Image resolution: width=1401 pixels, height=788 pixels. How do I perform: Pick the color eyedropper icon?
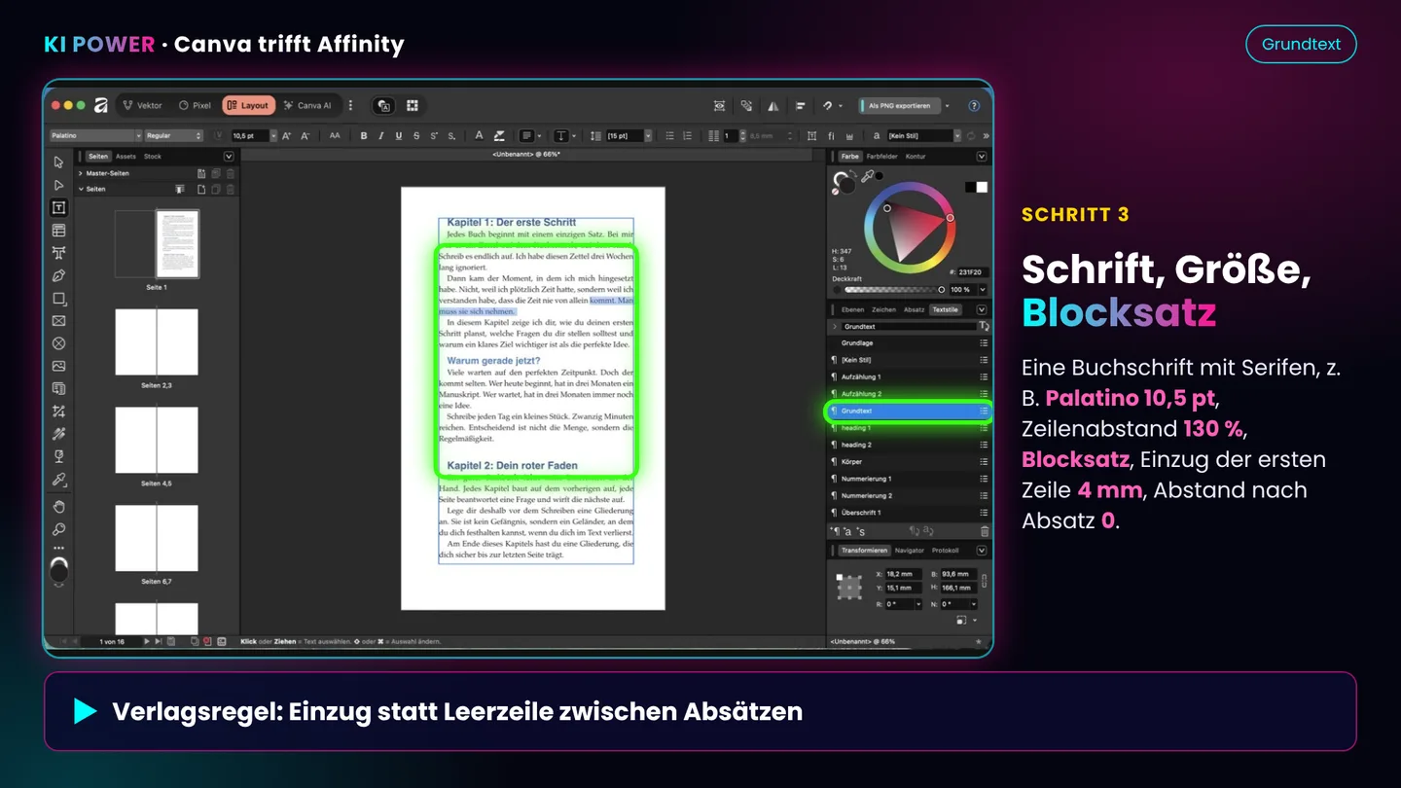tap(867, 177)
